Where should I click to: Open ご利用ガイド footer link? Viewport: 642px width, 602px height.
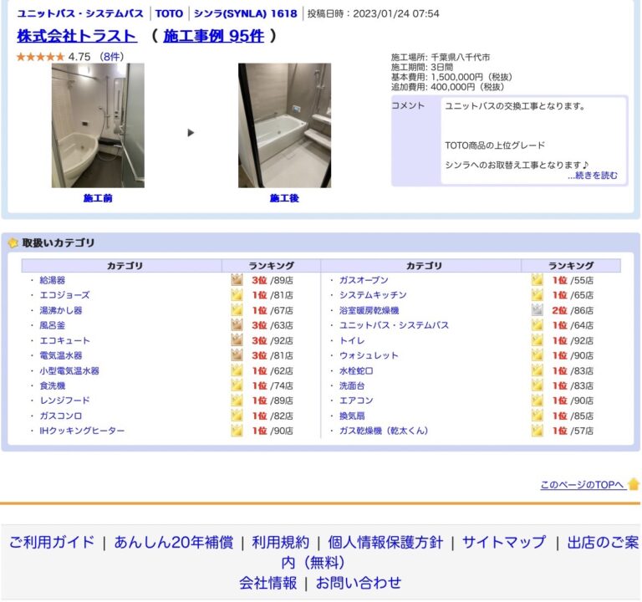click(x=52, y=542)
